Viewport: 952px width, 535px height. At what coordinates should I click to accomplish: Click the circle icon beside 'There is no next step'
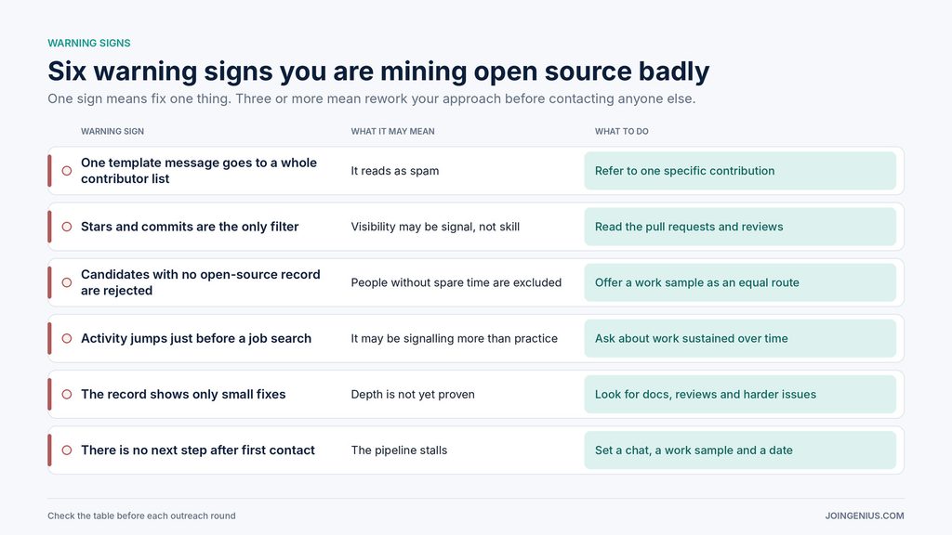click(x=67, y=450)
